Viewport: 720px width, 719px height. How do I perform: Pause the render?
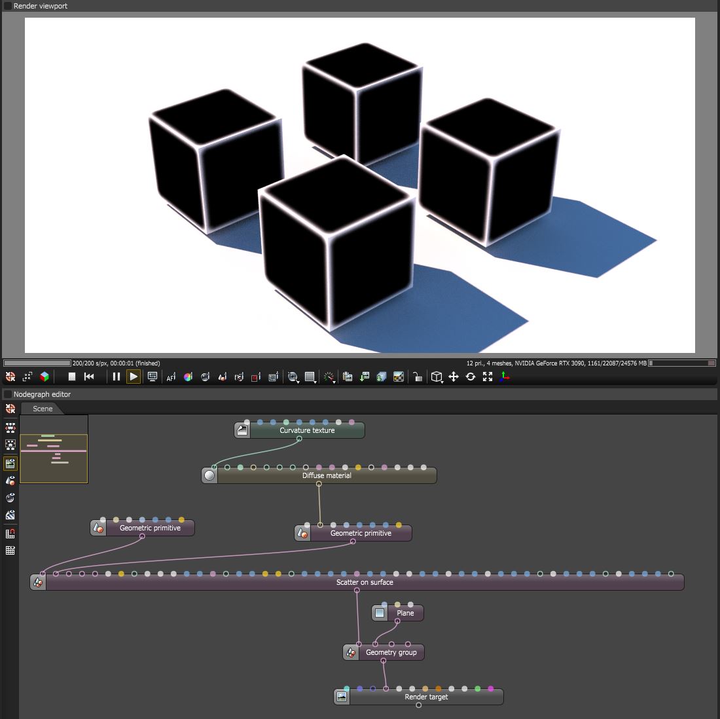click(116, 377)
